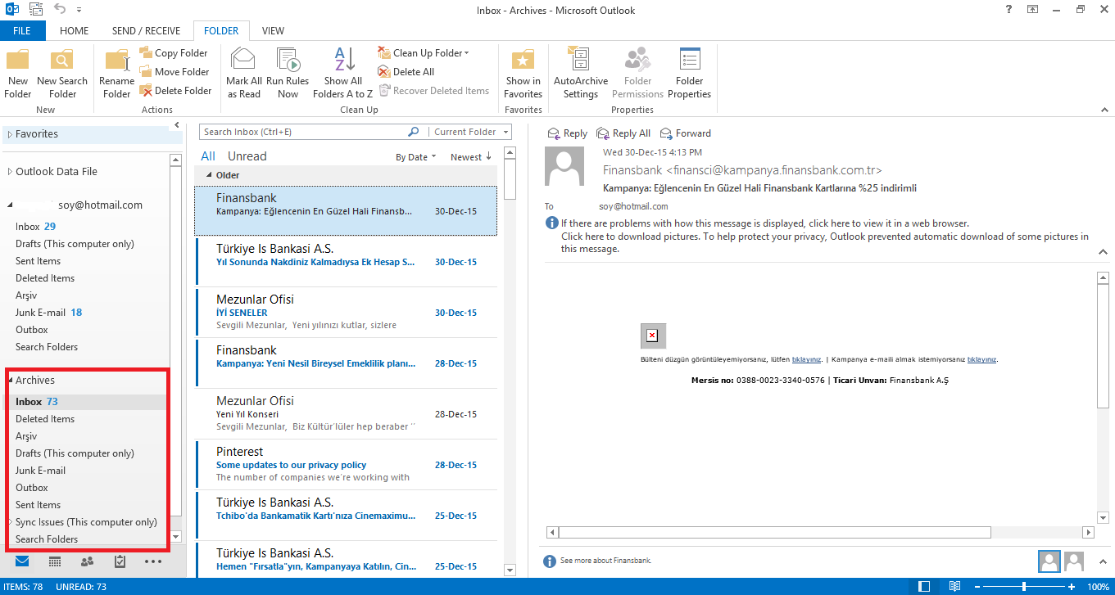This screenshot has width=1115, height=595.
Task: Open the FILE menu
Action: click(x=22, y=30)
